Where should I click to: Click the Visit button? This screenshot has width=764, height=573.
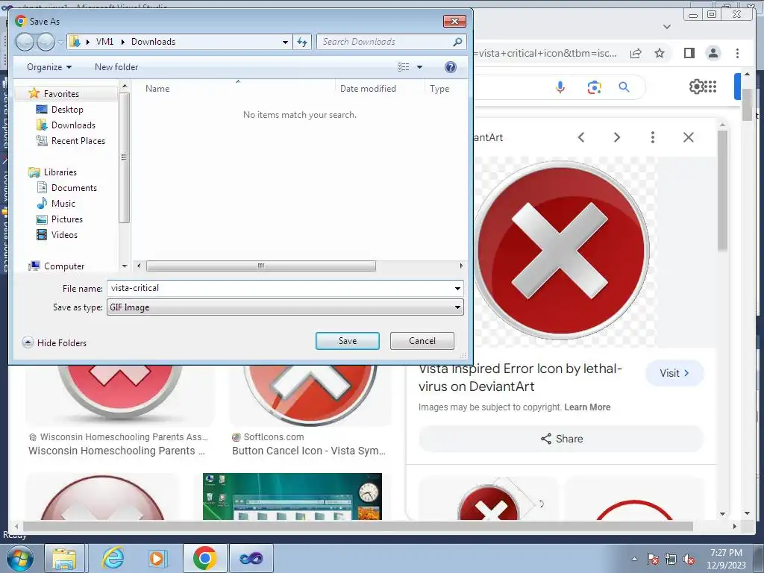pyautogui.click(x=674, y=373)
